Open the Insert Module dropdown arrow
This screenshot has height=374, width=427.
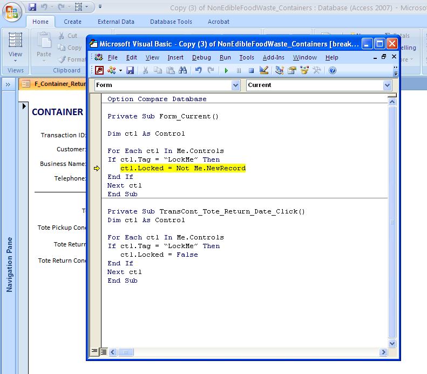point(120,71)
